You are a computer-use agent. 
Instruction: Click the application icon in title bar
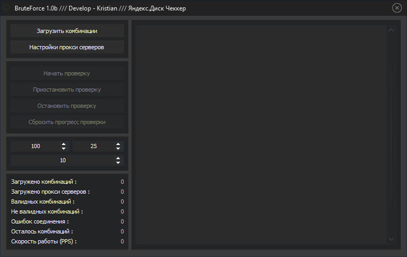click(8, 8)
